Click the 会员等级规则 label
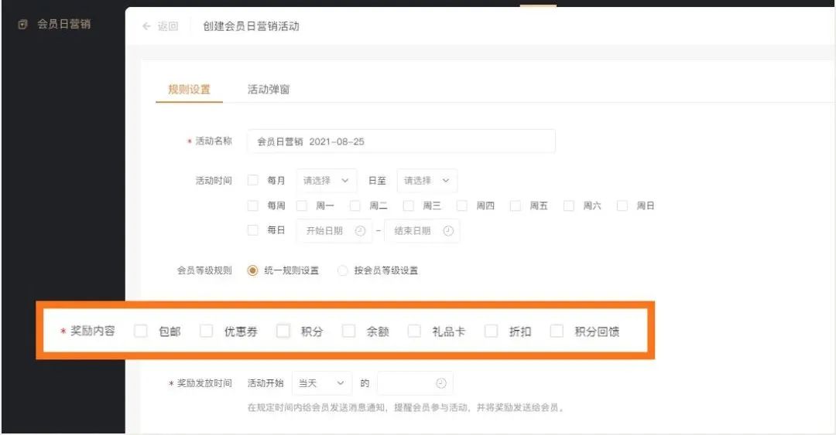Screen dimensions: 836x435 [x=204, y=270]
